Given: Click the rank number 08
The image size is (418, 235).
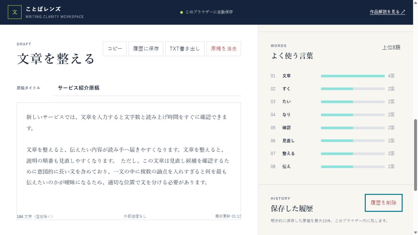Looking at the screenshot, I should (x=273, y=167).
